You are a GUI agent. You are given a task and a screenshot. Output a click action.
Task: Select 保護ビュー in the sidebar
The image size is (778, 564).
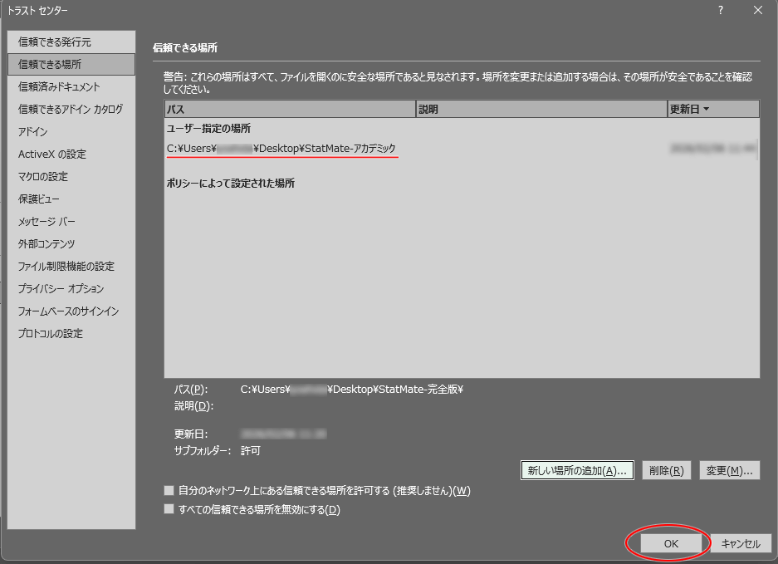tap(39, 199)
